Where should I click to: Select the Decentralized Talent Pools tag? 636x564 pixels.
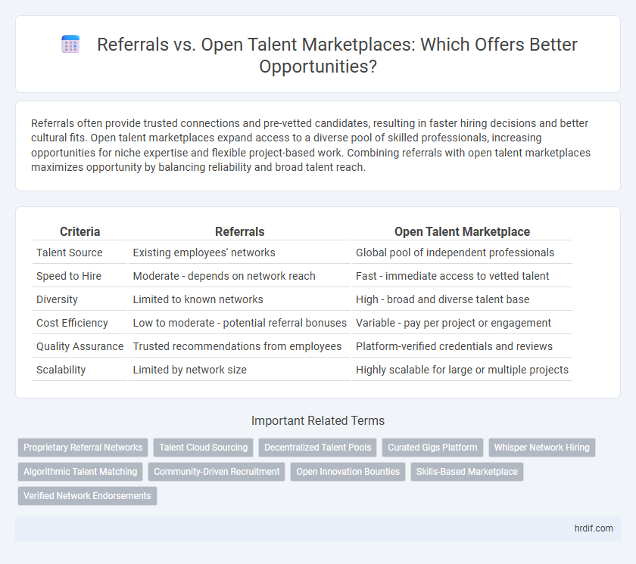click(x=317, y=448)
